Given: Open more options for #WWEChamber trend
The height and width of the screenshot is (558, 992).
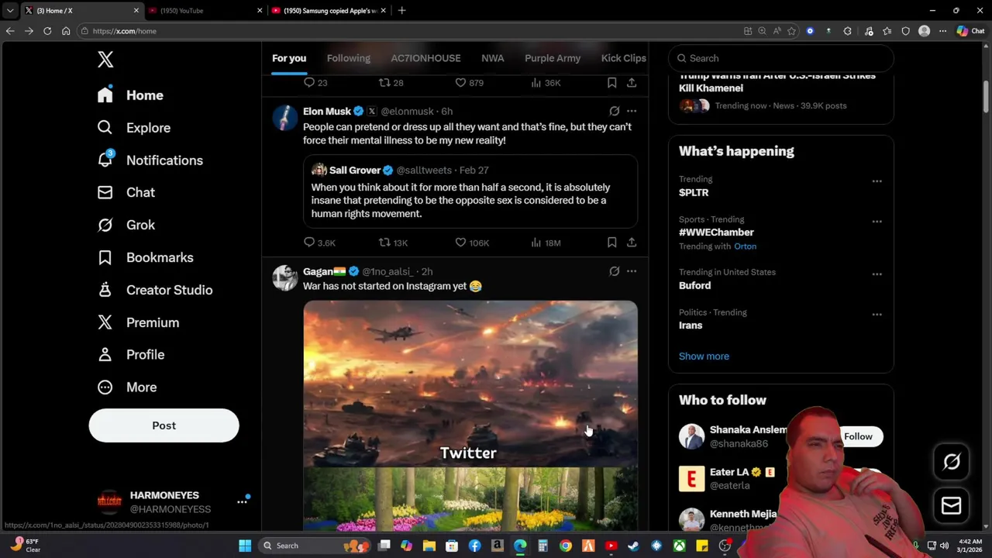Looking at the screenshot, I should 877,222.
